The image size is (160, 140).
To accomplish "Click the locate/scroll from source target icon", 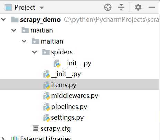I will (x=108, y=7).
